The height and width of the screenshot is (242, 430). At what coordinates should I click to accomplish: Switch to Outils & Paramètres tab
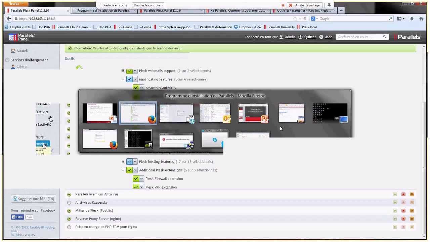click(x=304, y=11)
